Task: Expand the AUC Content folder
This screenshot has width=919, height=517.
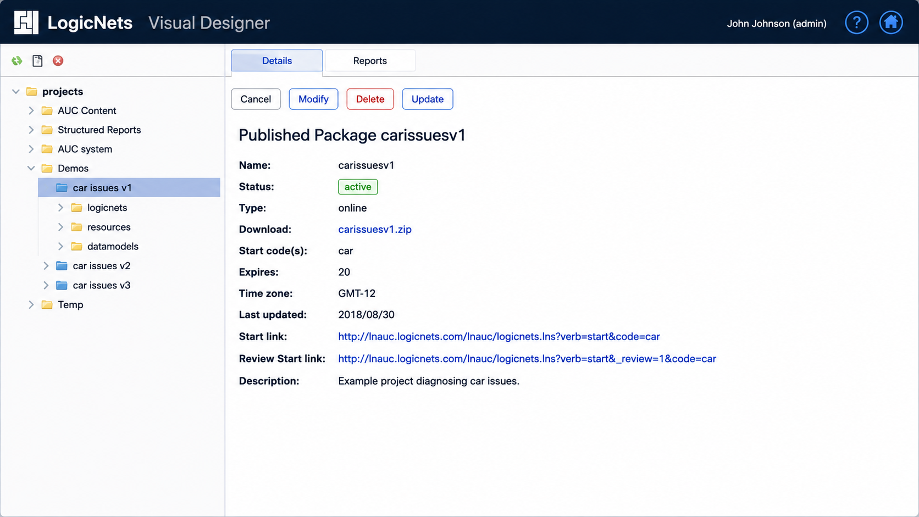Action: [x=31, y=110]
